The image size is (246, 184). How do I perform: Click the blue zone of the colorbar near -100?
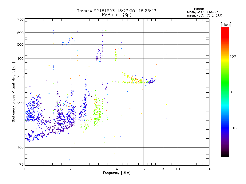coord(225,128)
